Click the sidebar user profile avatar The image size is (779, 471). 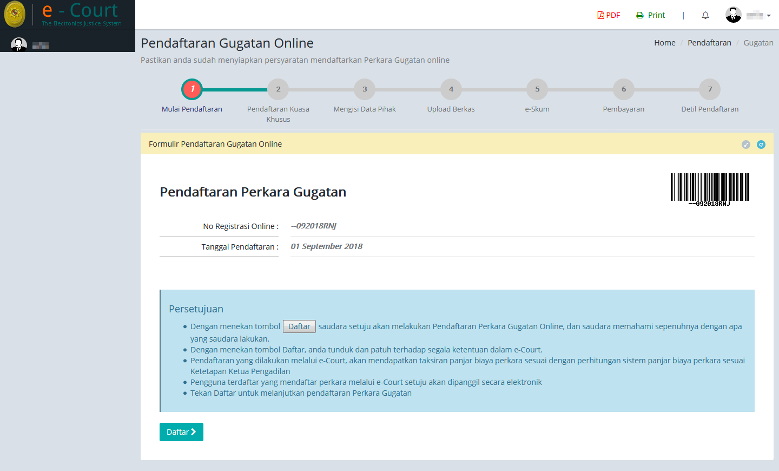coord(19,45)
